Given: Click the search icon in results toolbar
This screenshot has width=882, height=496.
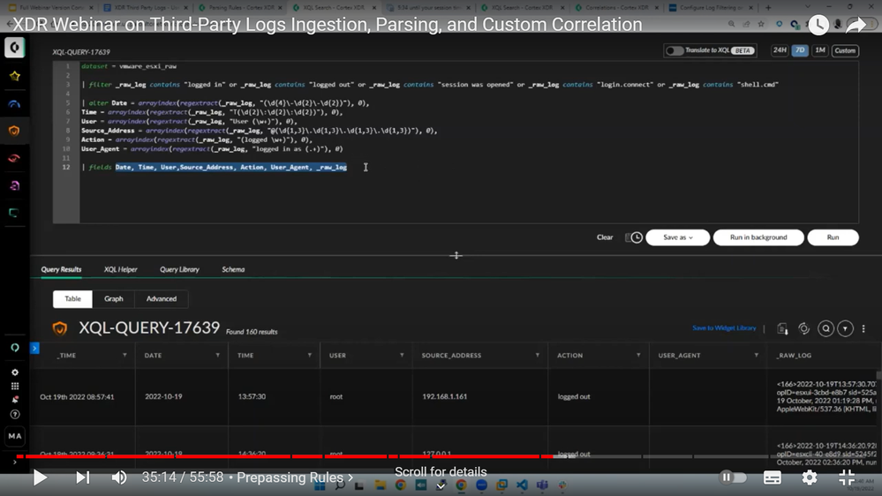Looking at the screenshot, I should [x=825, y=328].
